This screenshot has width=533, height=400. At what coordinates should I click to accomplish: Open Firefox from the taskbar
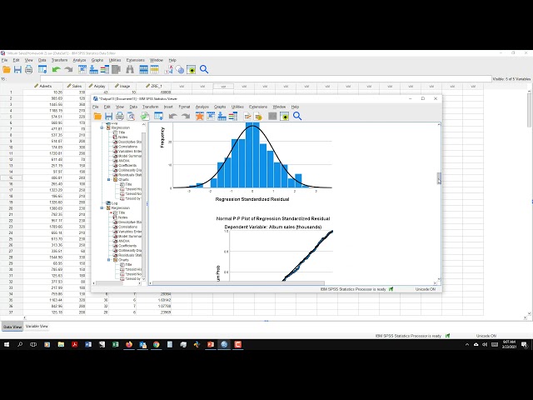pos(129,344)
